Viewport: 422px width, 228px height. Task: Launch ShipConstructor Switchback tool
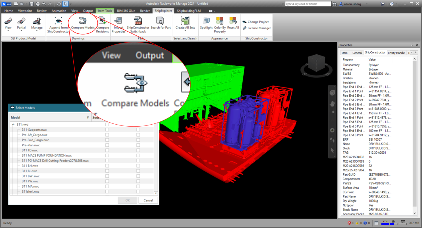[x=138, y=21]
